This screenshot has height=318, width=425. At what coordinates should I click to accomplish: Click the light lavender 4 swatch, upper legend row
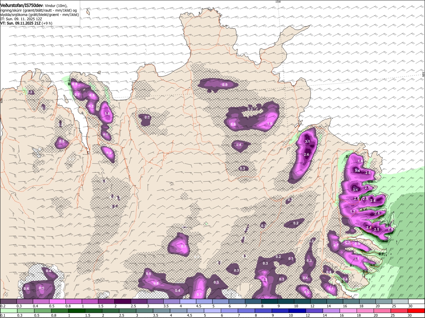(188, 301)
